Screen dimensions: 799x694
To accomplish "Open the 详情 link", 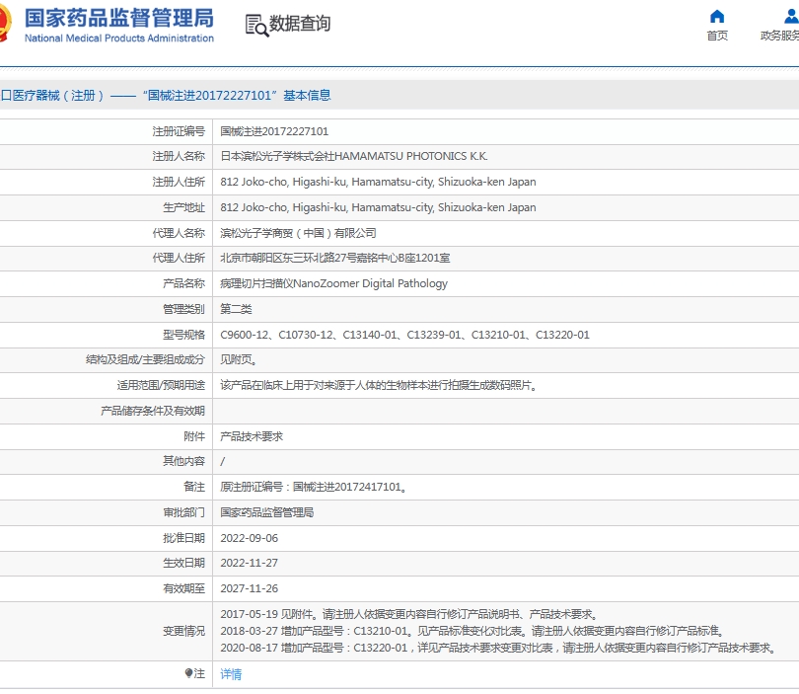I will (x=231, y=674).
